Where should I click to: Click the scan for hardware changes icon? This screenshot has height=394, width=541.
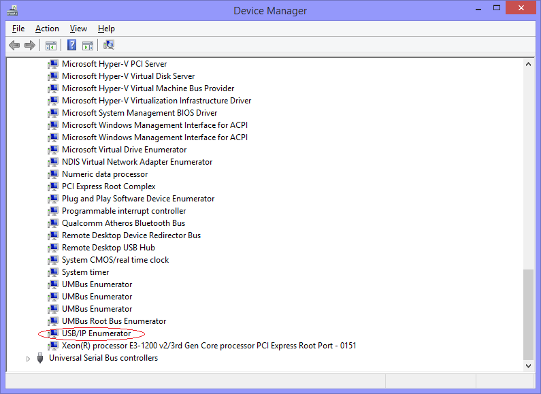tap(109, 46)
